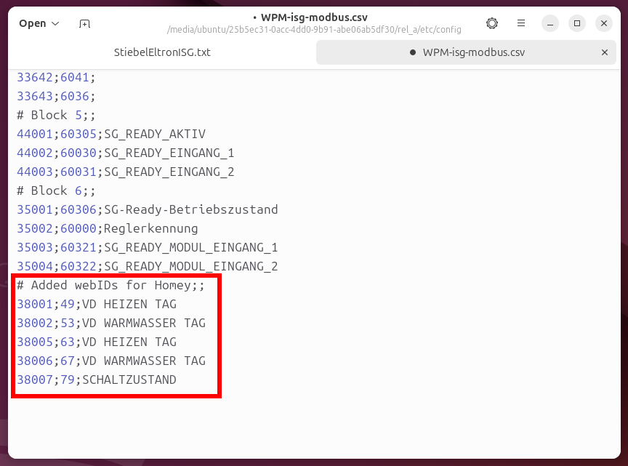Close the text editor window

tap(604, 23)
